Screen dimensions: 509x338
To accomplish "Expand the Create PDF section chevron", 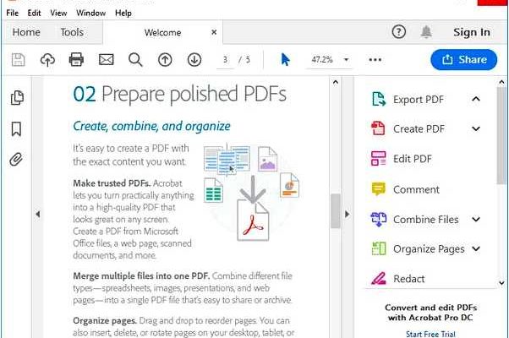I will pos(476,128).
